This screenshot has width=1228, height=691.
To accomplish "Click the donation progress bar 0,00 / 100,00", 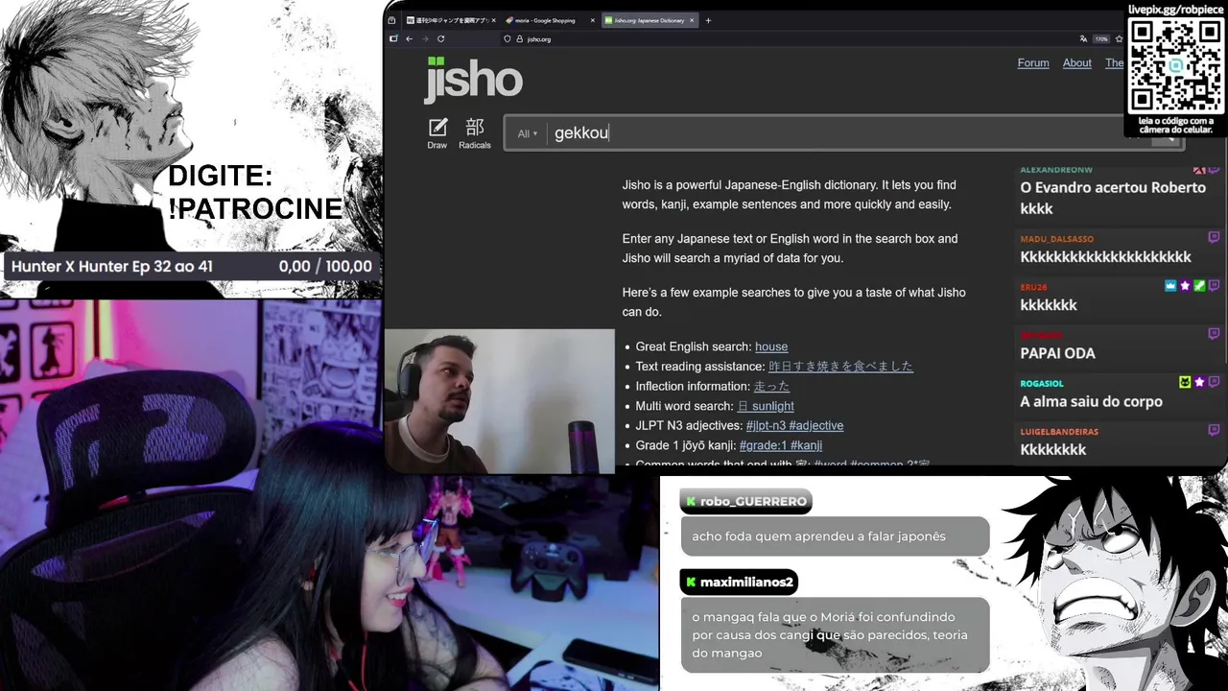I will (325, 267).
